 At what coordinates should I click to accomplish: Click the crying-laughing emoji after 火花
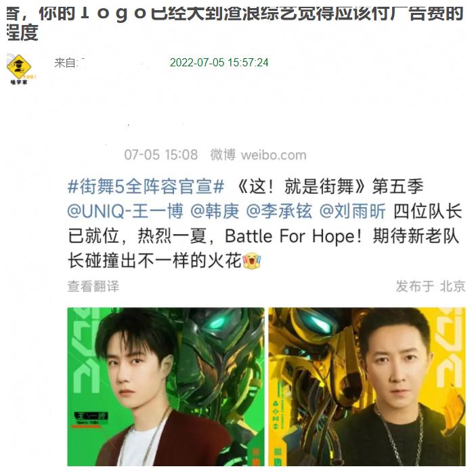(x=251, y=261)
